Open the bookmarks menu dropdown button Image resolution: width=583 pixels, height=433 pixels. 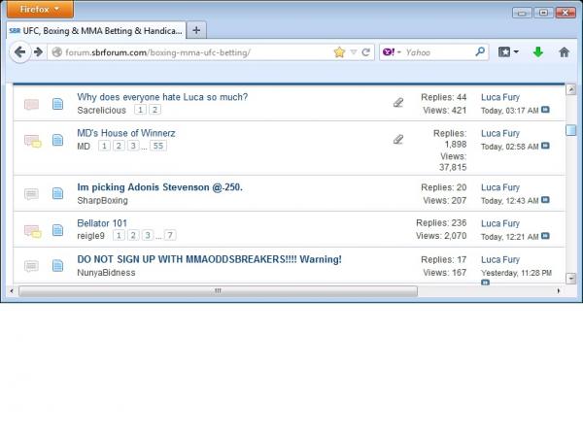click(509, 51)
